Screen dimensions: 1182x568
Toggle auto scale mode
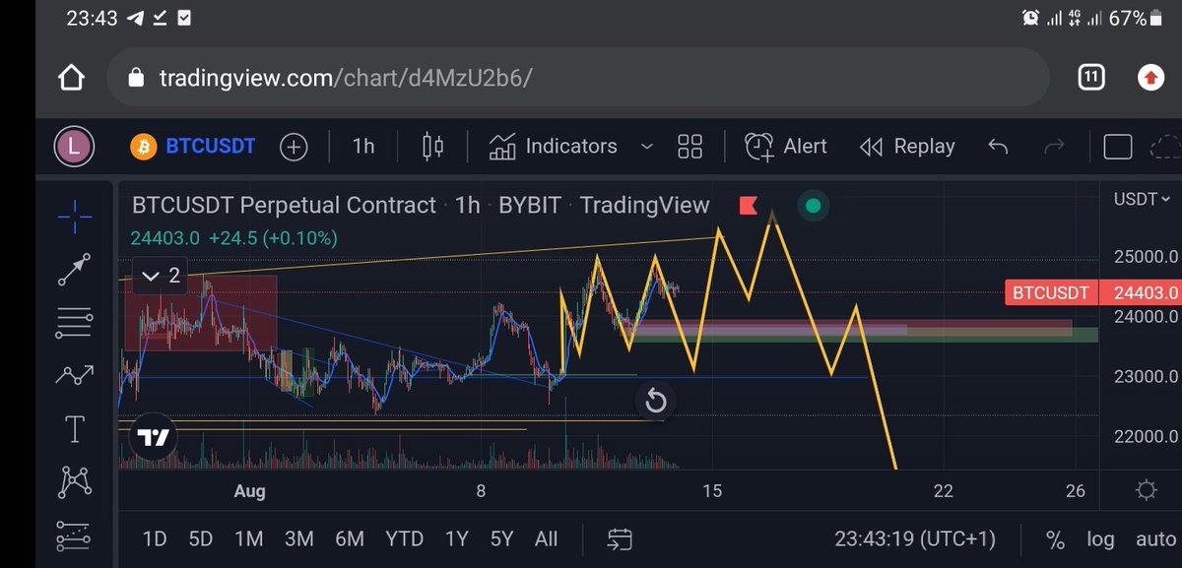tap(1155, 538)
